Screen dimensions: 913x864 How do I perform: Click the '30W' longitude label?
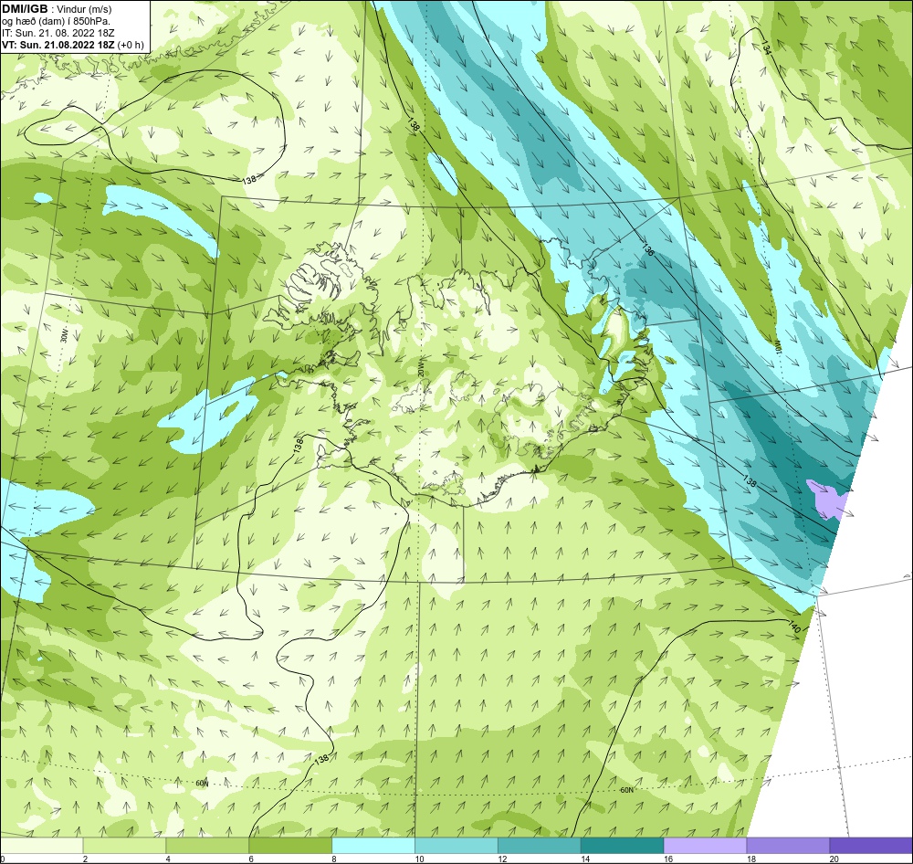tap(64, 335)
